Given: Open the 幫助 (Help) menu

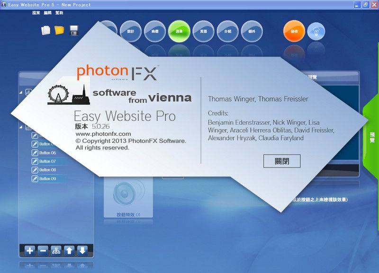Looking at the screenshot, I should pyautogui.click(x=59, y=13).
